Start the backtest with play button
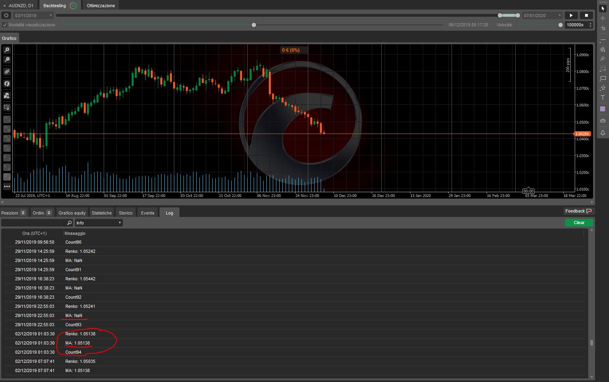Viewport: 609px width, 382px height. (571, 16)
